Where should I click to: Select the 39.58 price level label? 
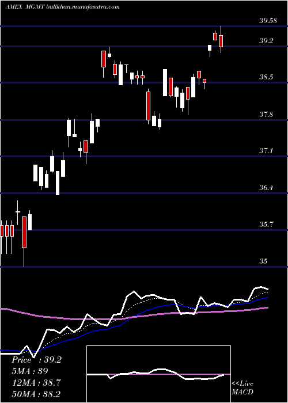click(x=268, y=21)
